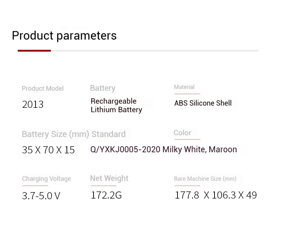Click the Product parameters heading
This screenshot has height=232, width=281.
[x=64, y=36]
